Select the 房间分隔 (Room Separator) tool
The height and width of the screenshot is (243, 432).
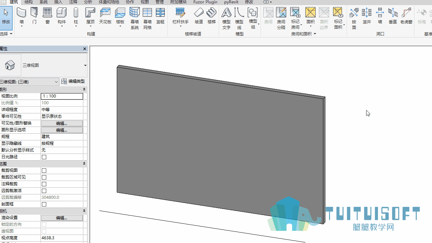[x=281, y=19]
